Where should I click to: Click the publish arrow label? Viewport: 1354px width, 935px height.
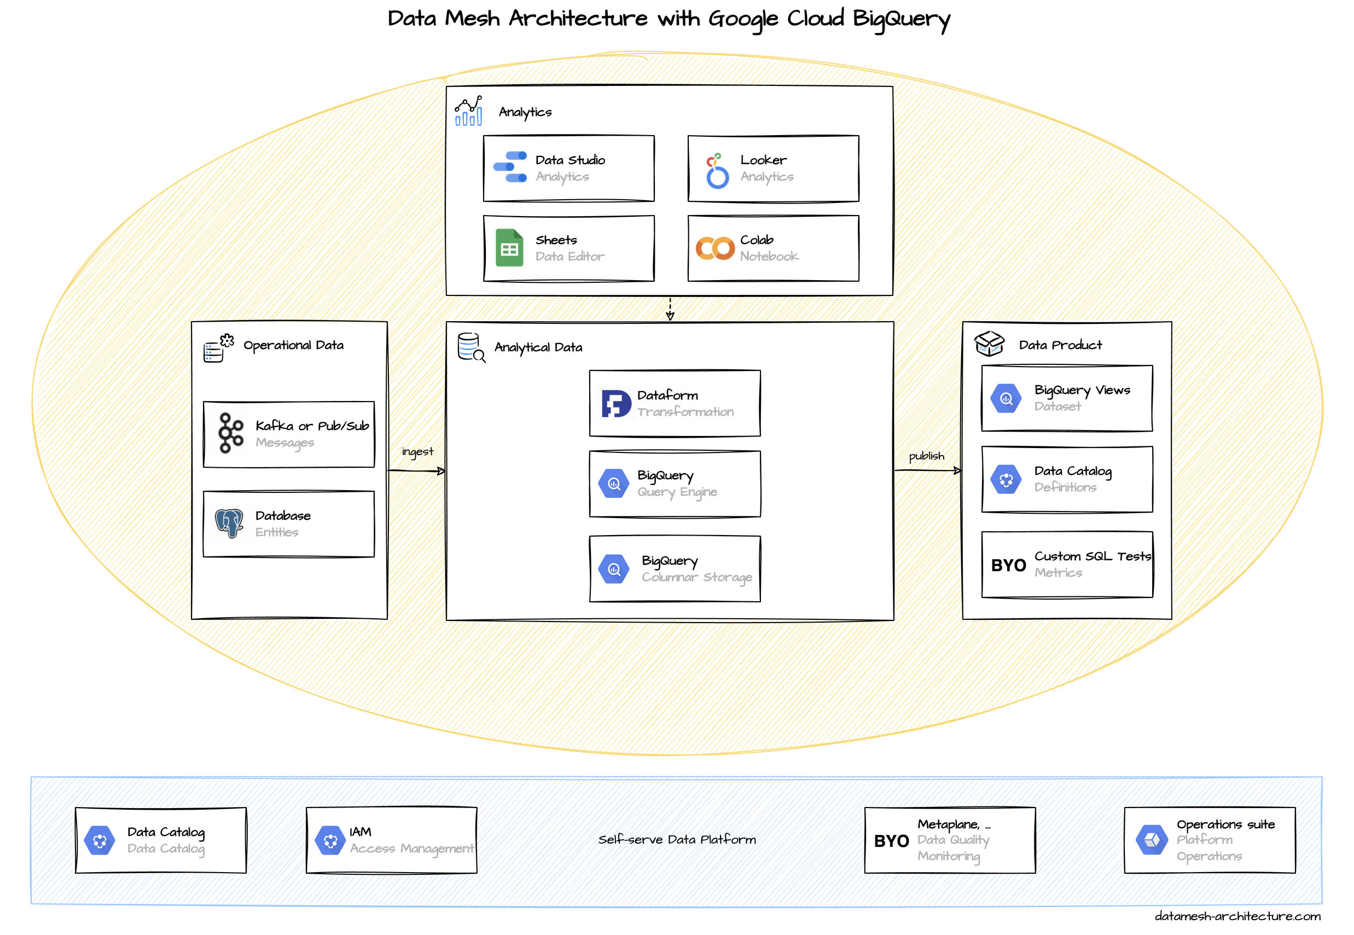[927, 456]
